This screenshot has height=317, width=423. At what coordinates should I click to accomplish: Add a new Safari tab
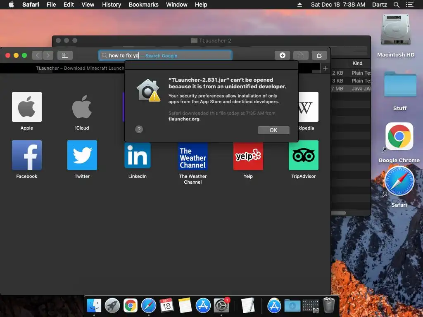pos(326,68)
